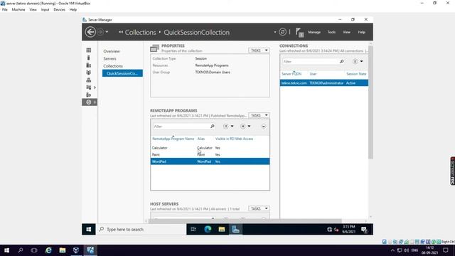Open AD DS role from the sidebar icon

(89, 73)
